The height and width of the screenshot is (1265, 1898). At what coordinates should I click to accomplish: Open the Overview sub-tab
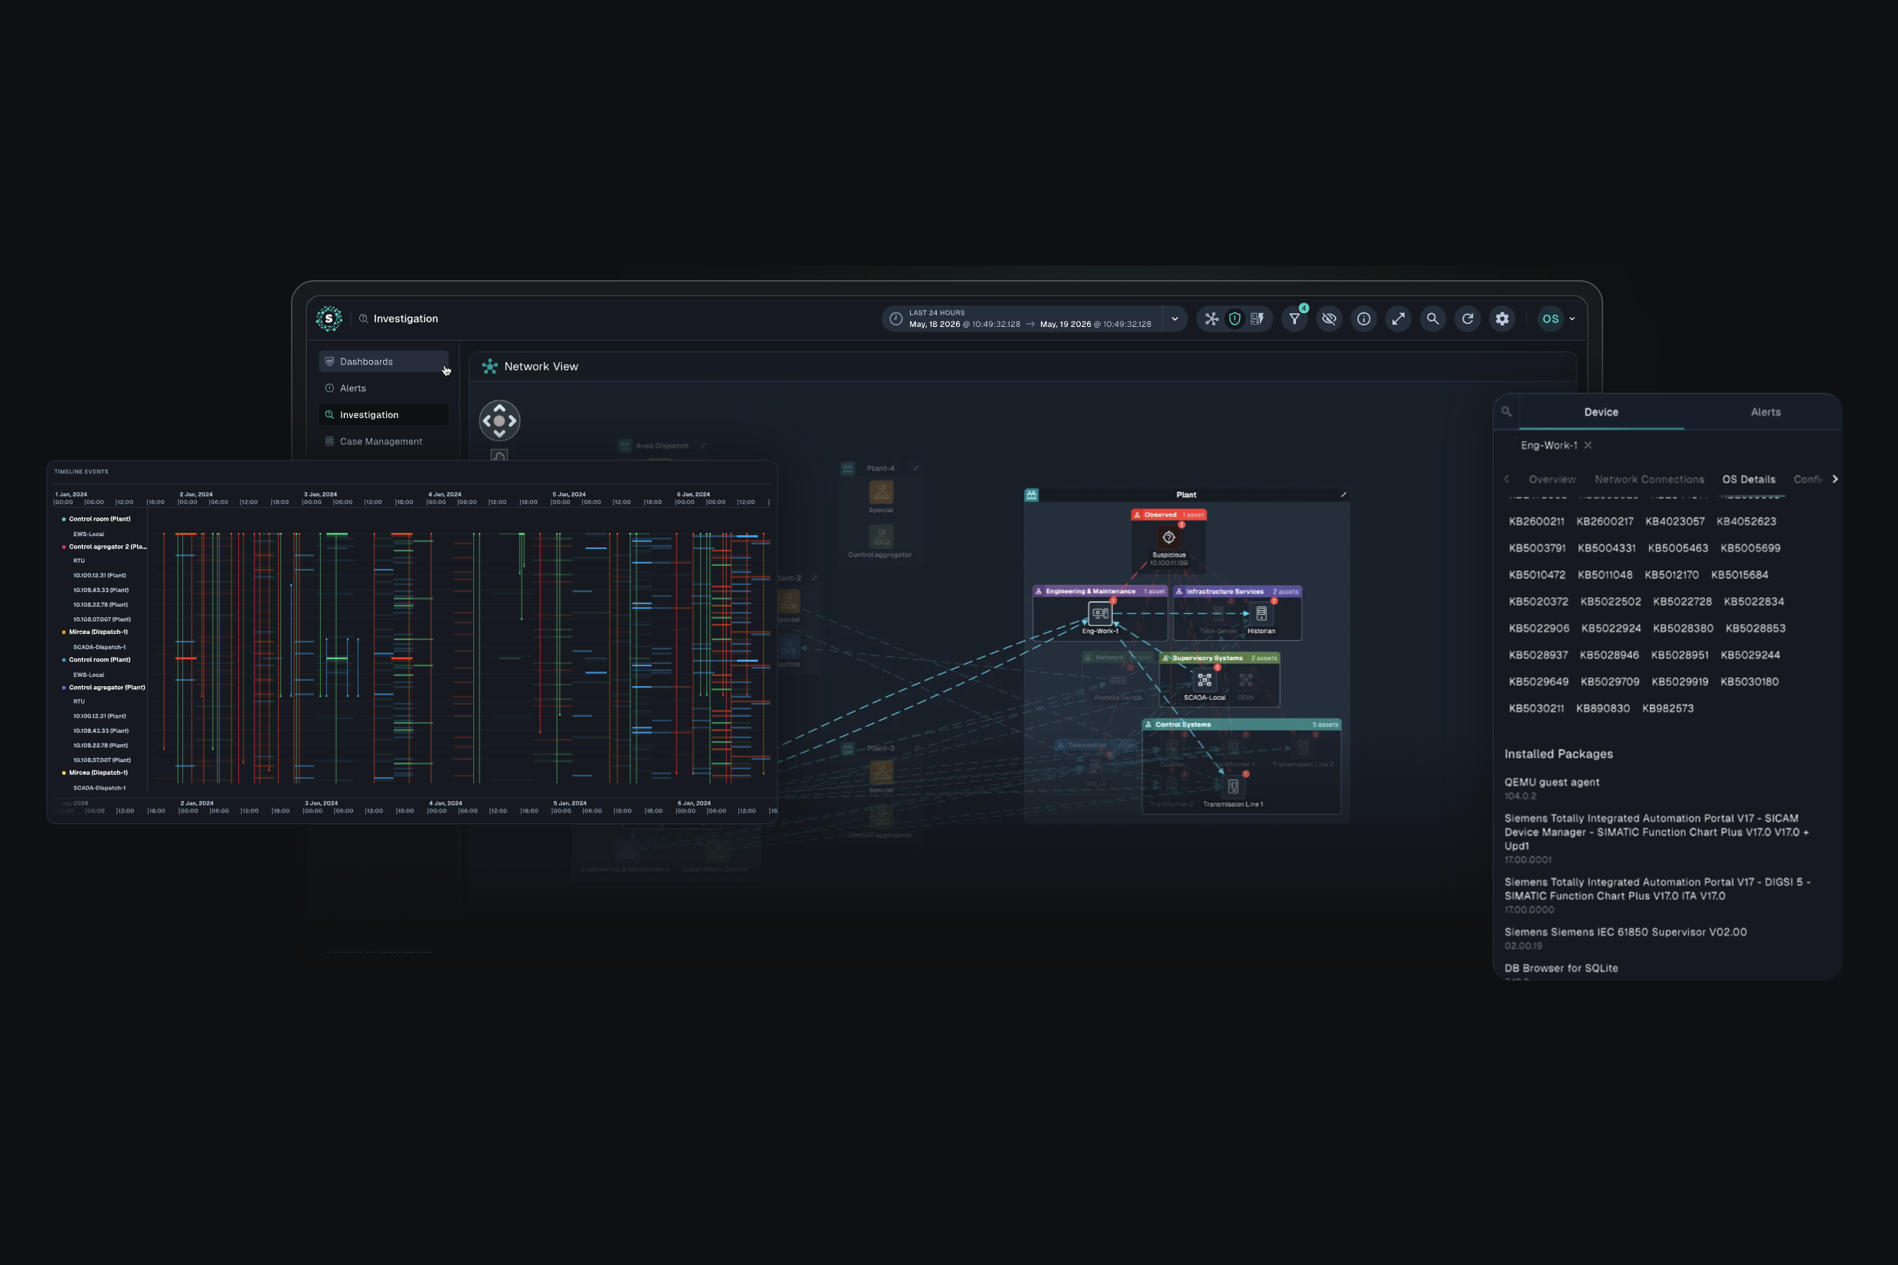point(1552,479)
